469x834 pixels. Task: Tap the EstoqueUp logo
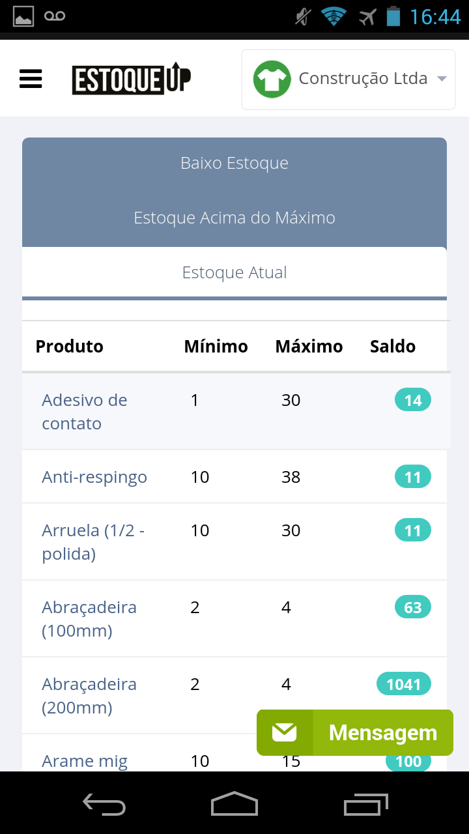[132, 79]
